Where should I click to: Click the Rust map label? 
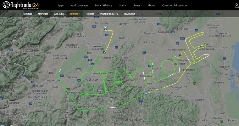(x=225, y=48)
